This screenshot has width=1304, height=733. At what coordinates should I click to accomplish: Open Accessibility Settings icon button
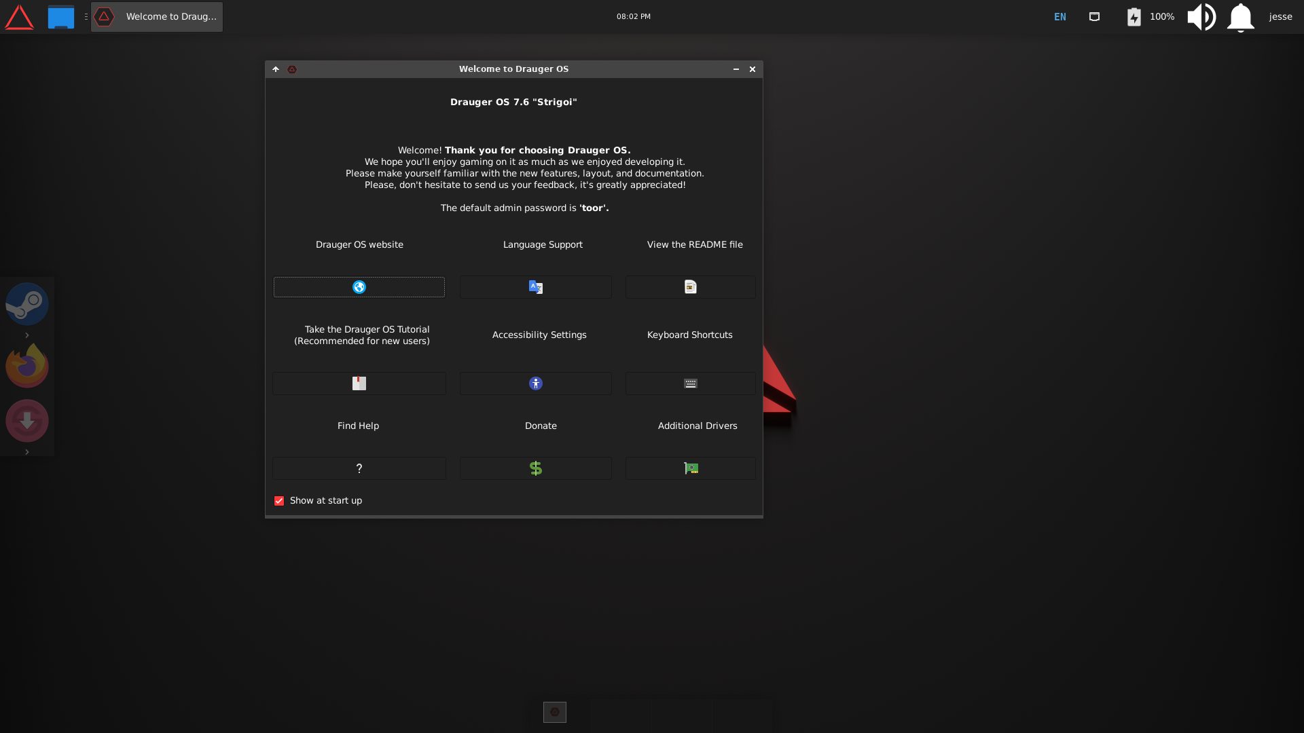536,383
